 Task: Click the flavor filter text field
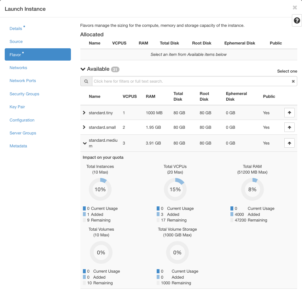pyautogui.click(x=191, y=81)
